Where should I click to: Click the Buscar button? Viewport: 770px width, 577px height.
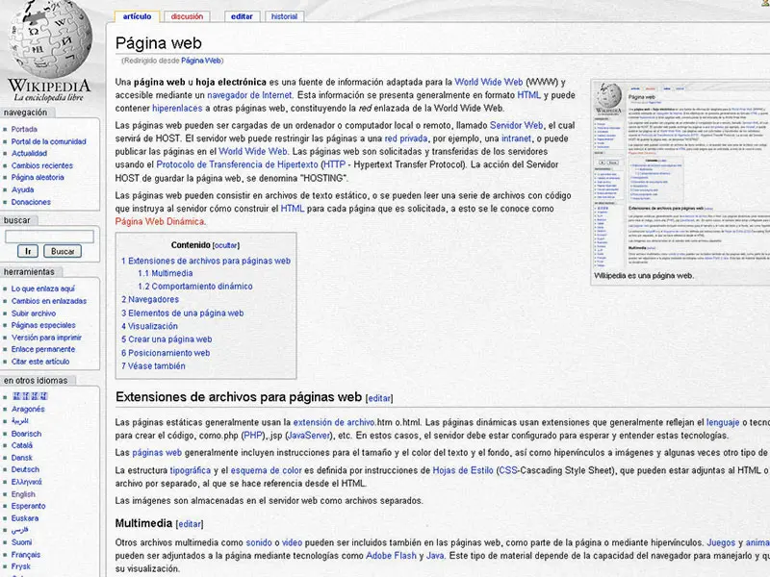(x=63, y=251)
